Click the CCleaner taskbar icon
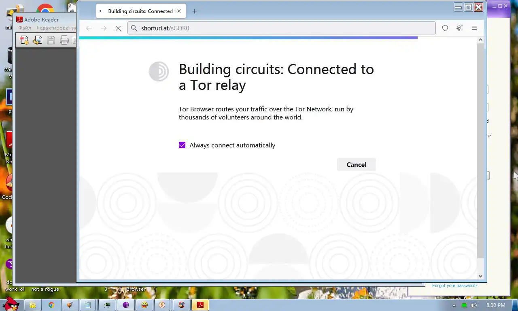Screen dimensions: 518x311 pyautogui.click(x=181, y=305)
